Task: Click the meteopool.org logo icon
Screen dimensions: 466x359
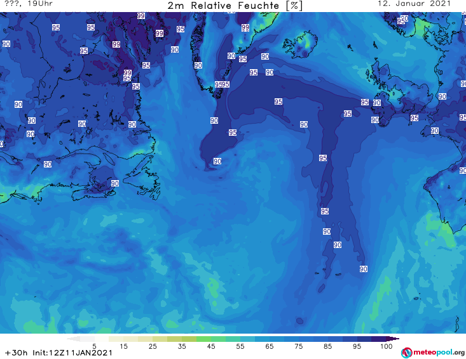Action: click(x=406, y=353)
